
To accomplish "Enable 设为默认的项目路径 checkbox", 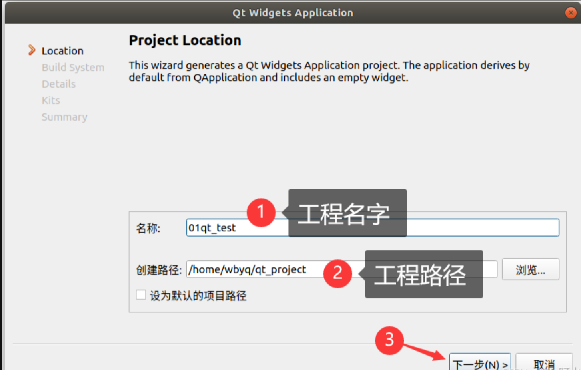I will coord(141,295).
